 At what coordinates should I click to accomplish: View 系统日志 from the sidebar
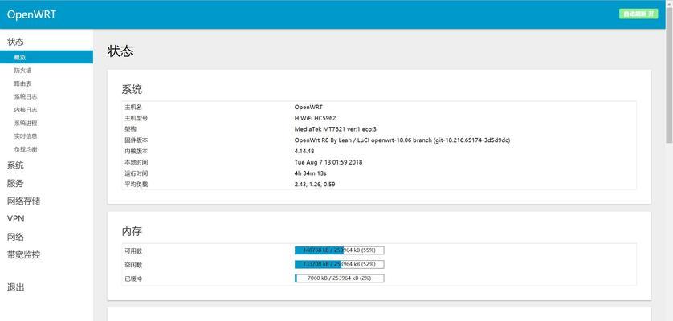26,97
